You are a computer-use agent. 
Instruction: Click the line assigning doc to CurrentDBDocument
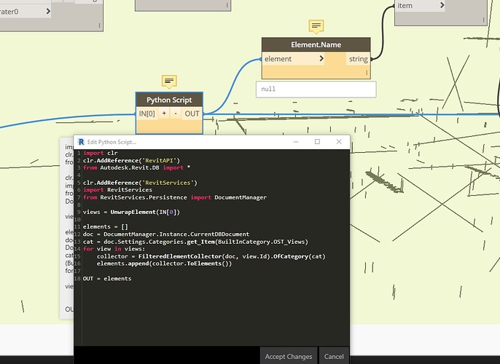coord(166,234)
